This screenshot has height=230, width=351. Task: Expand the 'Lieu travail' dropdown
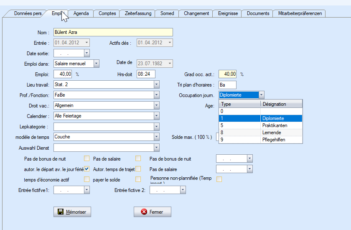point(157,85)
